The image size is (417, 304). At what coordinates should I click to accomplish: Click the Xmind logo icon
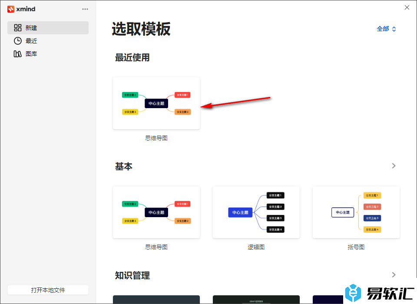point(10,9)
